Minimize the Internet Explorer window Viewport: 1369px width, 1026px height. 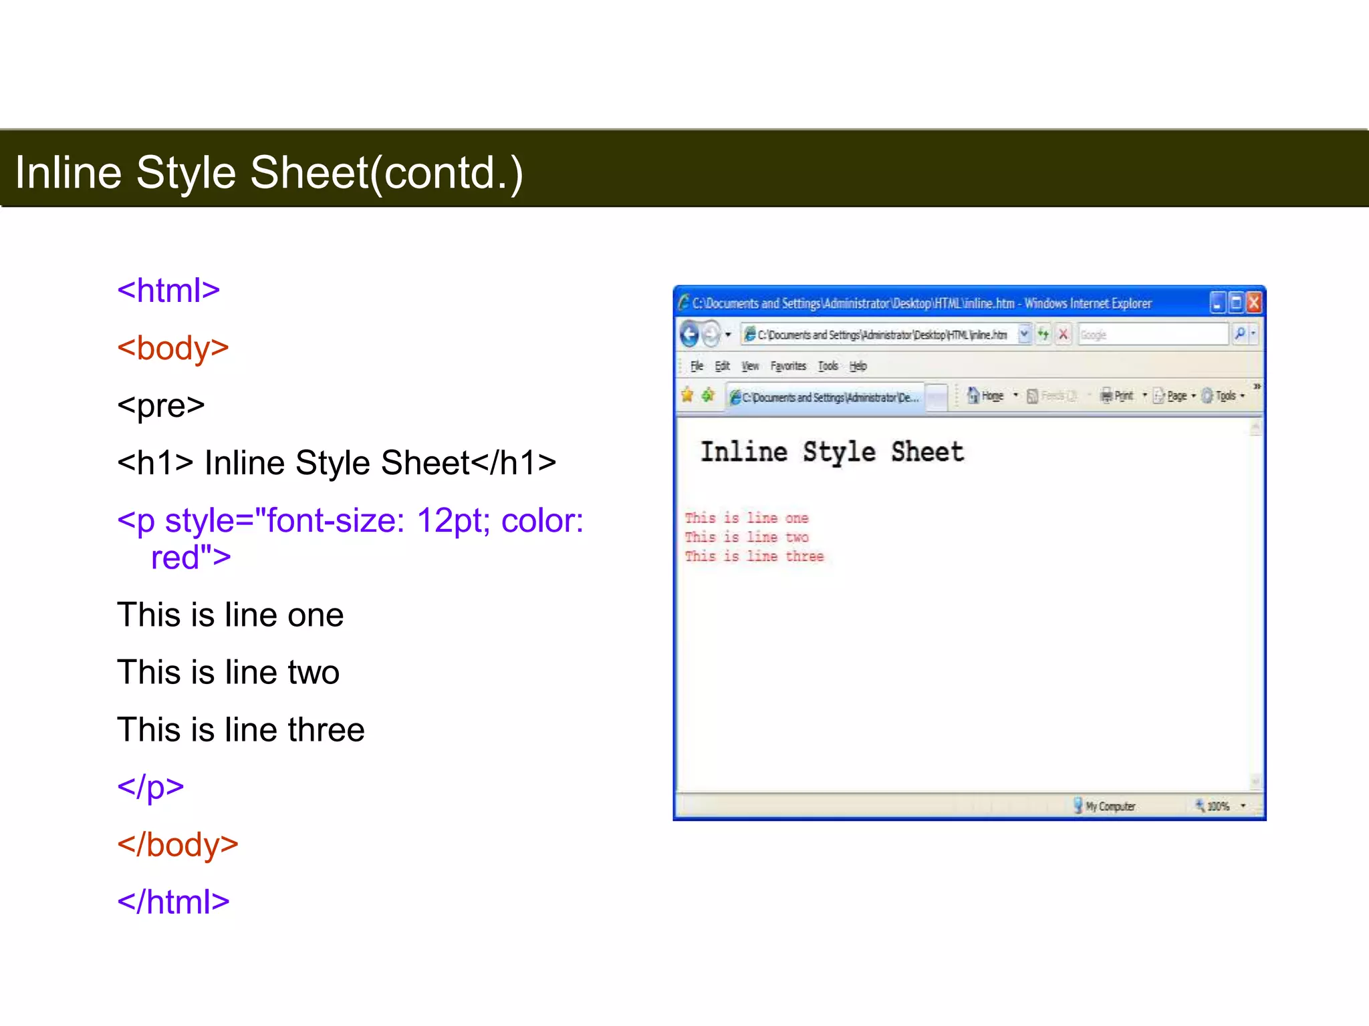[x=1217, y=303]
